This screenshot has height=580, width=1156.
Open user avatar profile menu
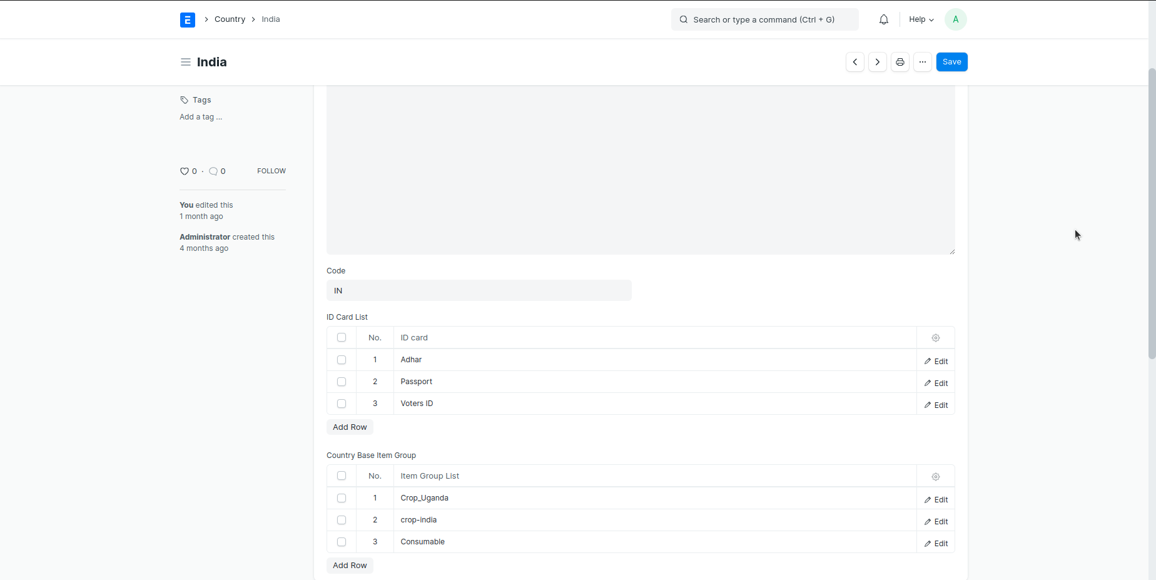[x=955, y=20]
